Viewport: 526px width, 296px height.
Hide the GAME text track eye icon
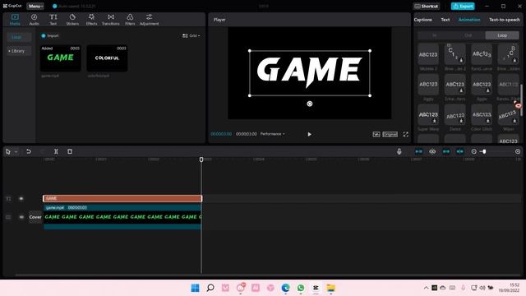click(21, 199)
